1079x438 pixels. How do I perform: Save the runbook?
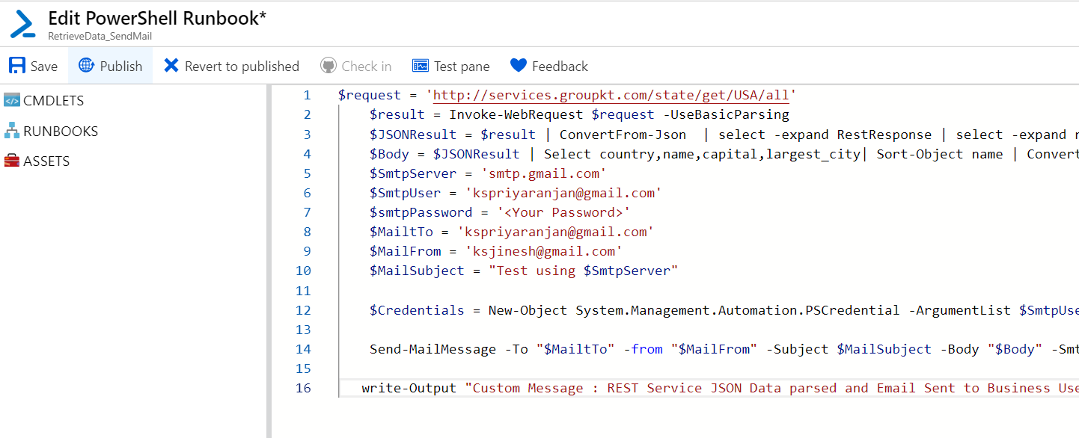click(x=34, y=66)
